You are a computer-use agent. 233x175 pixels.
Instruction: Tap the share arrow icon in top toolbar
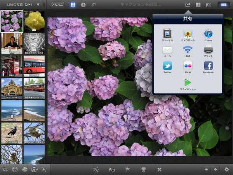[188, 5]
